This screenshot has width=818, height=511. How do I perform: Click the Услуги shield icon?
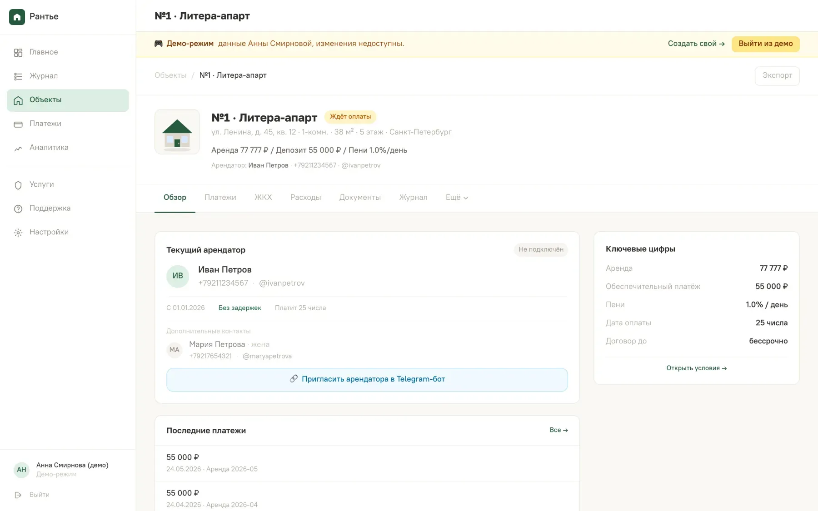[x=18, y=185]
